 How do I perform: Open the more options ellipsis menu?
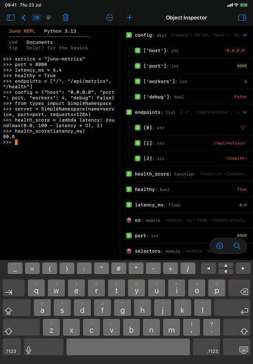(110, 18)
